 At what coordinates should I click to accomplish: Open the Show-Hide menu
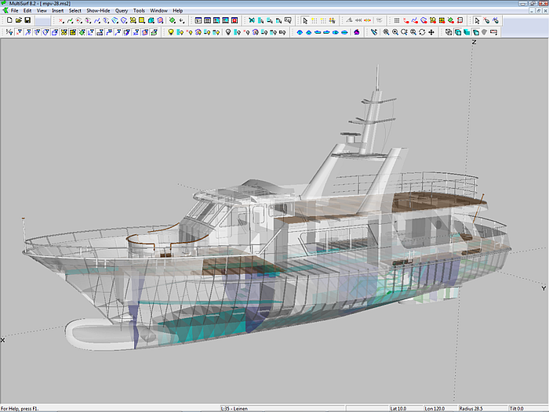98,10
